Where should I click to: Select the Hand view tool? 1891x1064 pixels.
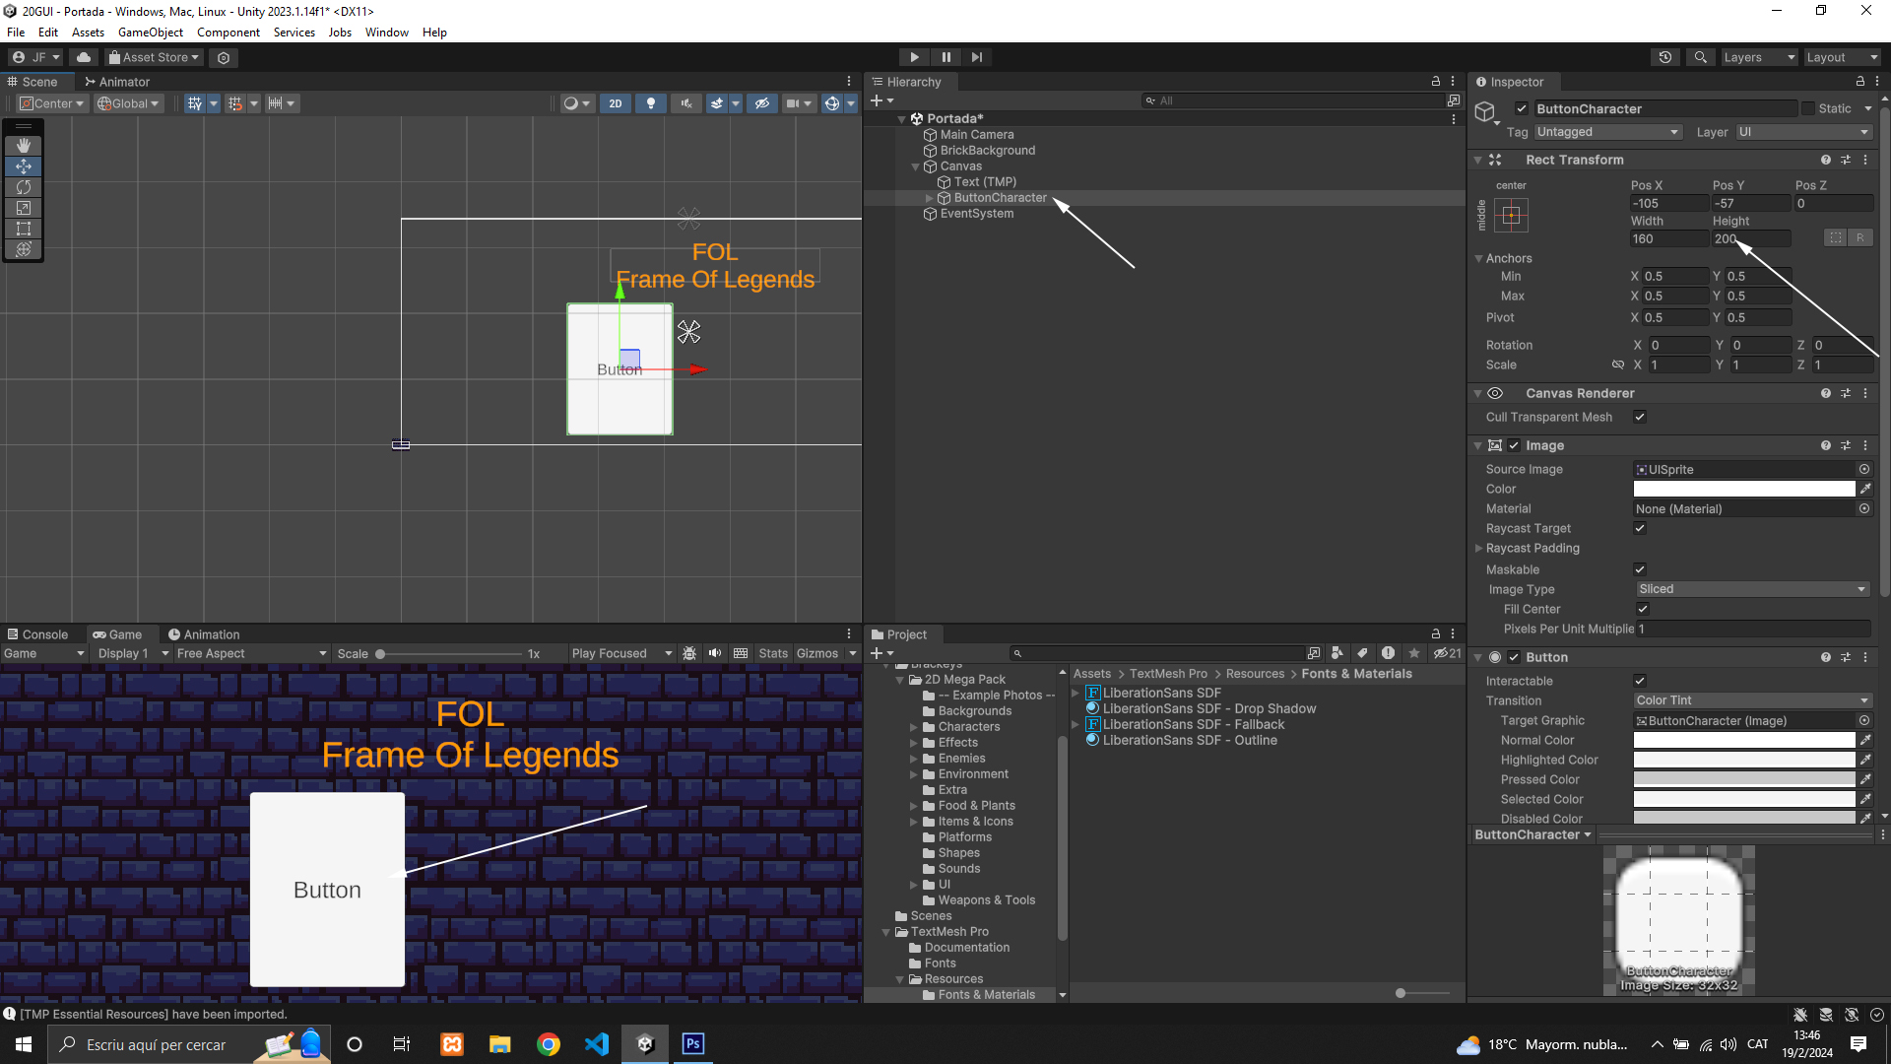coord(24,146)
